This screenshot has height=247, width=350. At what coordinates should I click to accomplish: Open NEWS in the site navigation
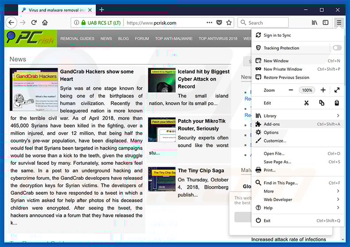pos(106,39)
